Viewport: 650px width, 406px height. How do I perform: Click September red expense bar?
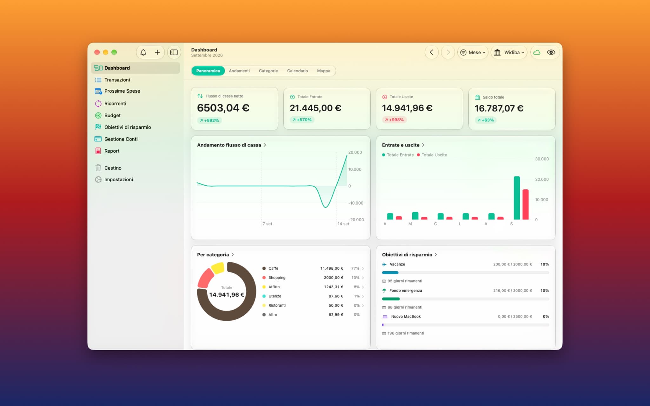[x=526, y=205]
